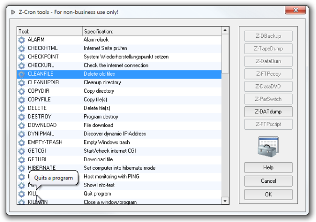
Task: Click 'Discover dynamic IP-Address' text
Action: pos(115,134)
